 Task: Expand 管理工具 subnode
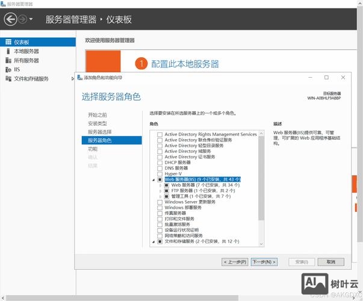(x=160, y=197)
